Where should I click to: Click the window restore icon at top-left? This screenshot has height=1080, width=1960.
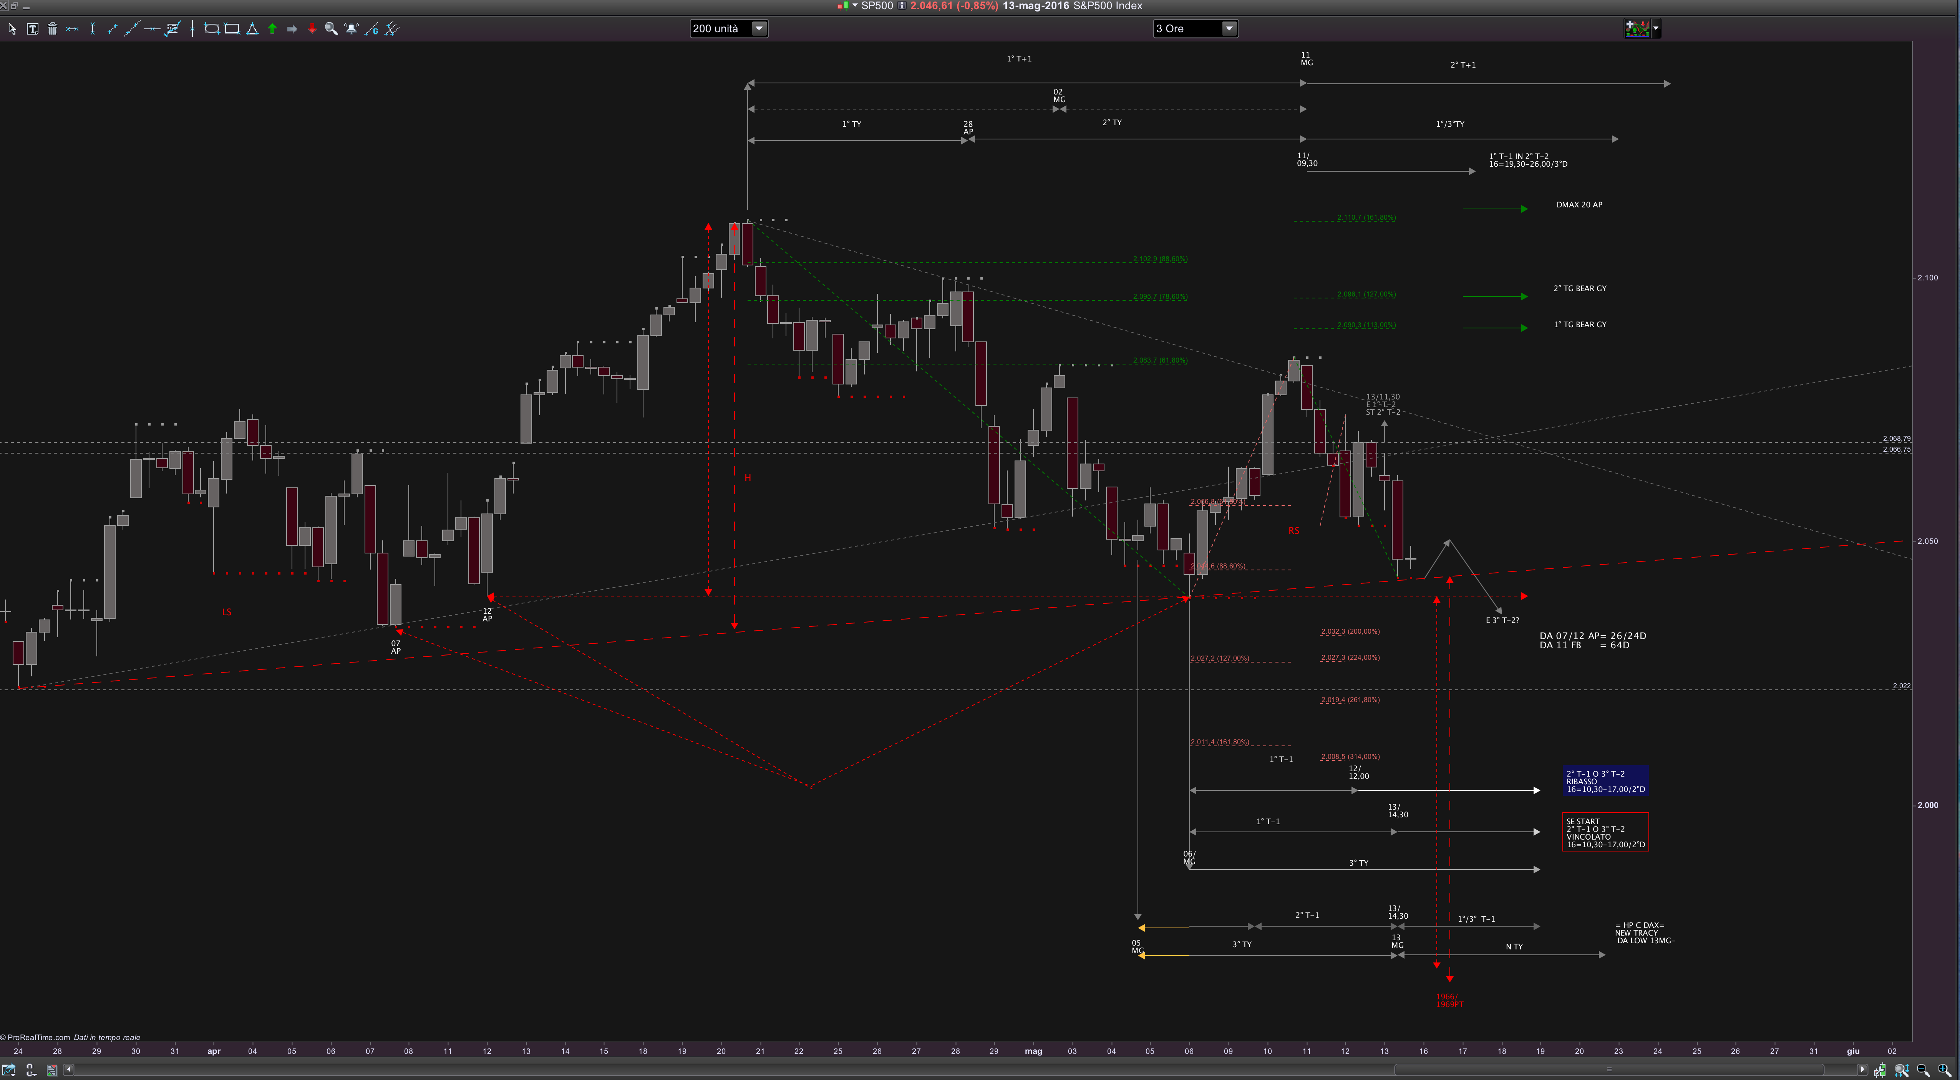pos(15,5)
